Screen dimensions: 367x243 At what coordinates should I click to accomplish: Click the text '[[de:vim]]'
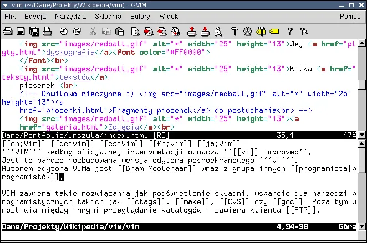(x=73, y=143)
